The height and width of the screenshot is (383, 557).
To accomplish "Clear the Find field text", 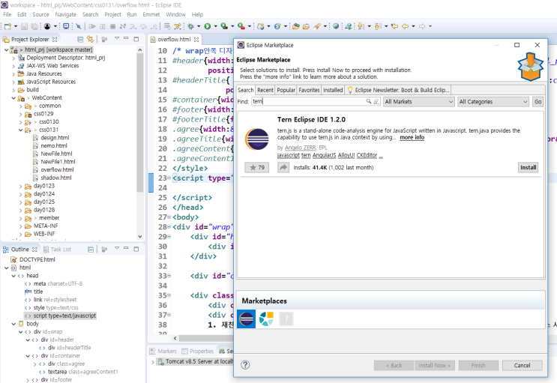I will [x=376, y=101].
